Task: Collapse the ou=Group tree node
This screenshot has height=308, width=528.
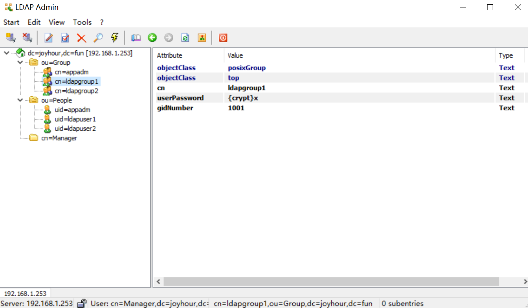Action: point(20,62)
